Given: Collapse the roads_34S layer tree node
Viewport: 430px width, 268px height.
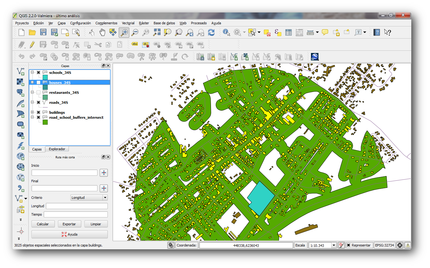Looking at the screenshot, I should coord(32,102).
